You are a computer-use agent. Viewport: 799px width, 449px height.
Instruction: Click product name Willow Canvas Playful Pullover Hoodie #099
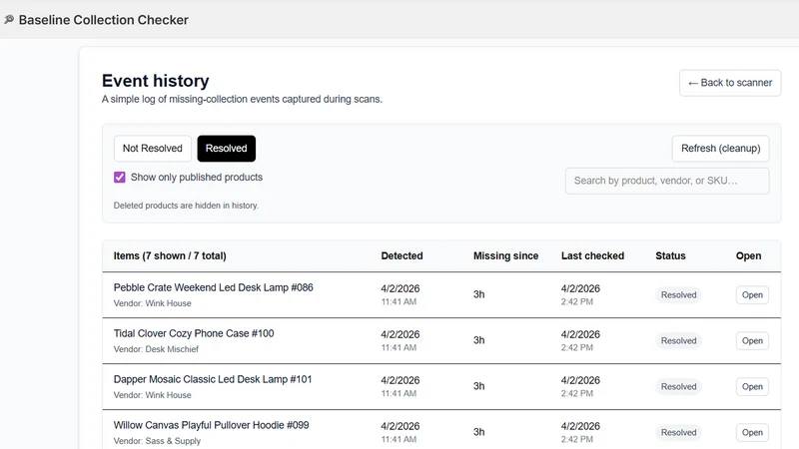[x=211, y=425]
